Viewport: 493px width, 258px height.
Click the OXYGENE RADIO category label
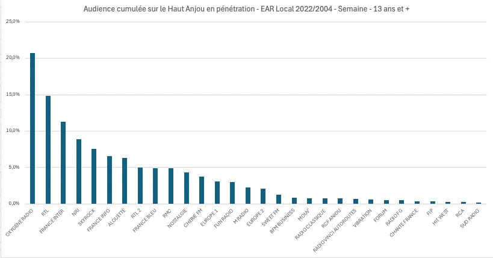tap(20, 221)
